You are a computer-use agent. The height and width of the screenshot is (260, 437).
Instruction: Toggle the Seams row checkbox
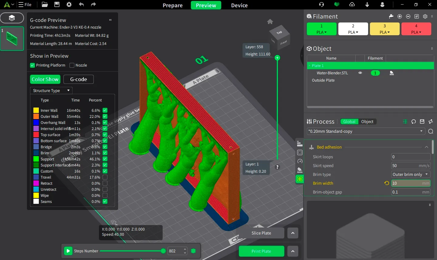[105, 201]
